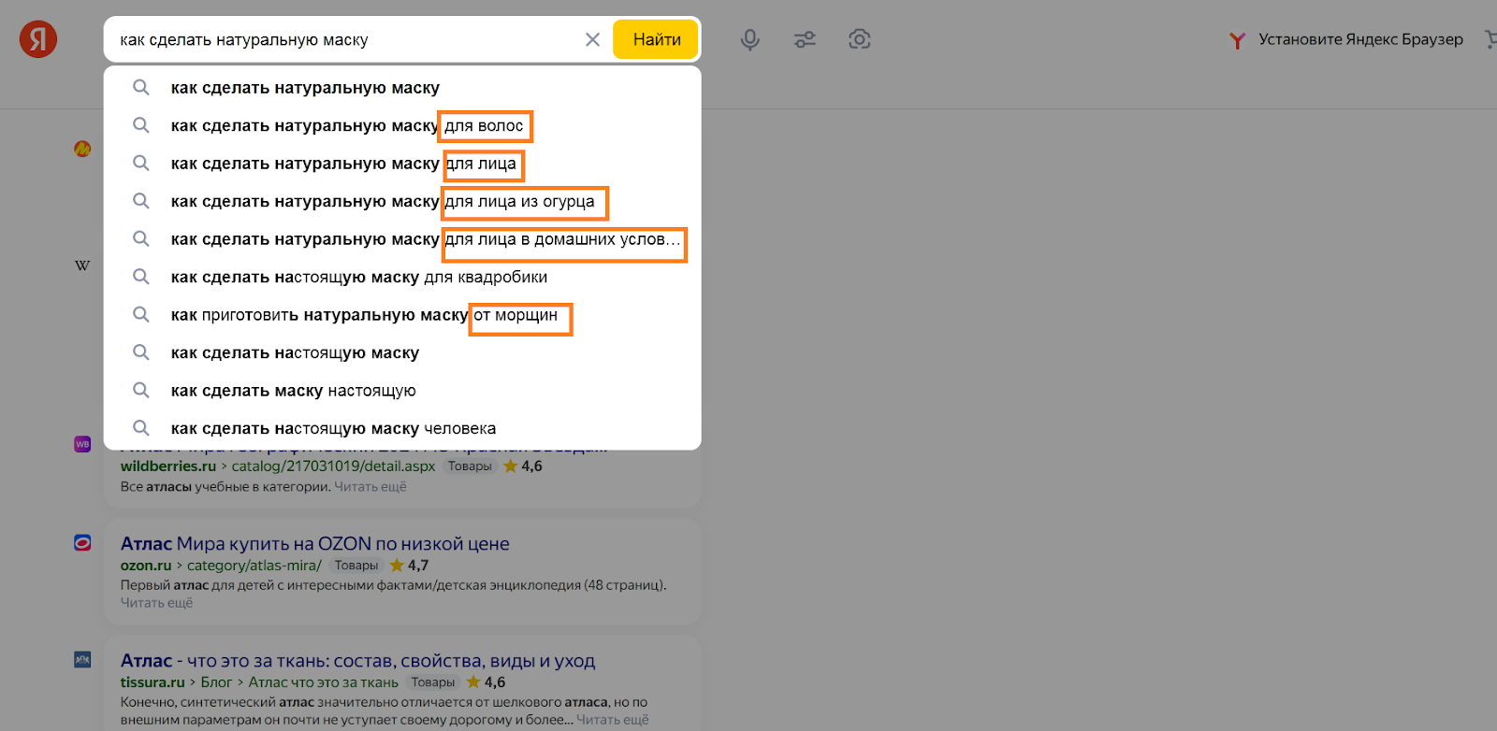Clear the search query with X icon
This screenshot has height=731, width=1497.
pos(592,39)
